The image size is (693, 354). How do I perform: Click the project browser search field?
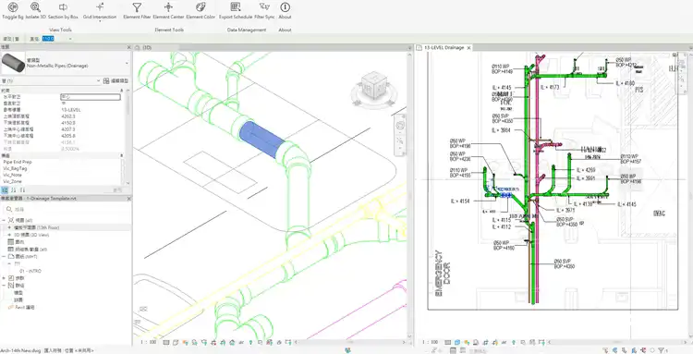66,209
